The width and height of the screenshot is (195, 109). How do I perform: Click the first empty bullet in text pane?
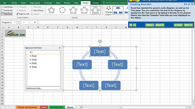[x=43, y=52]
